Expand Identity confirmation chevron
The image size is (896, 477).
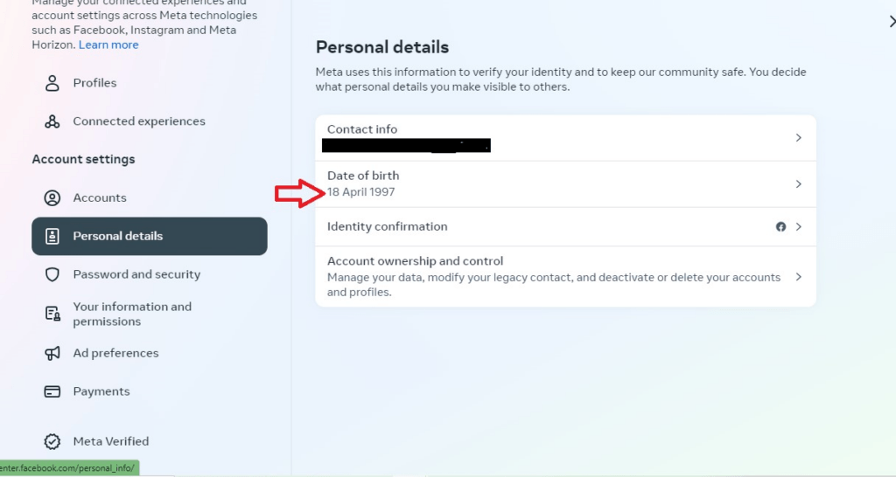tap(798, 227)
